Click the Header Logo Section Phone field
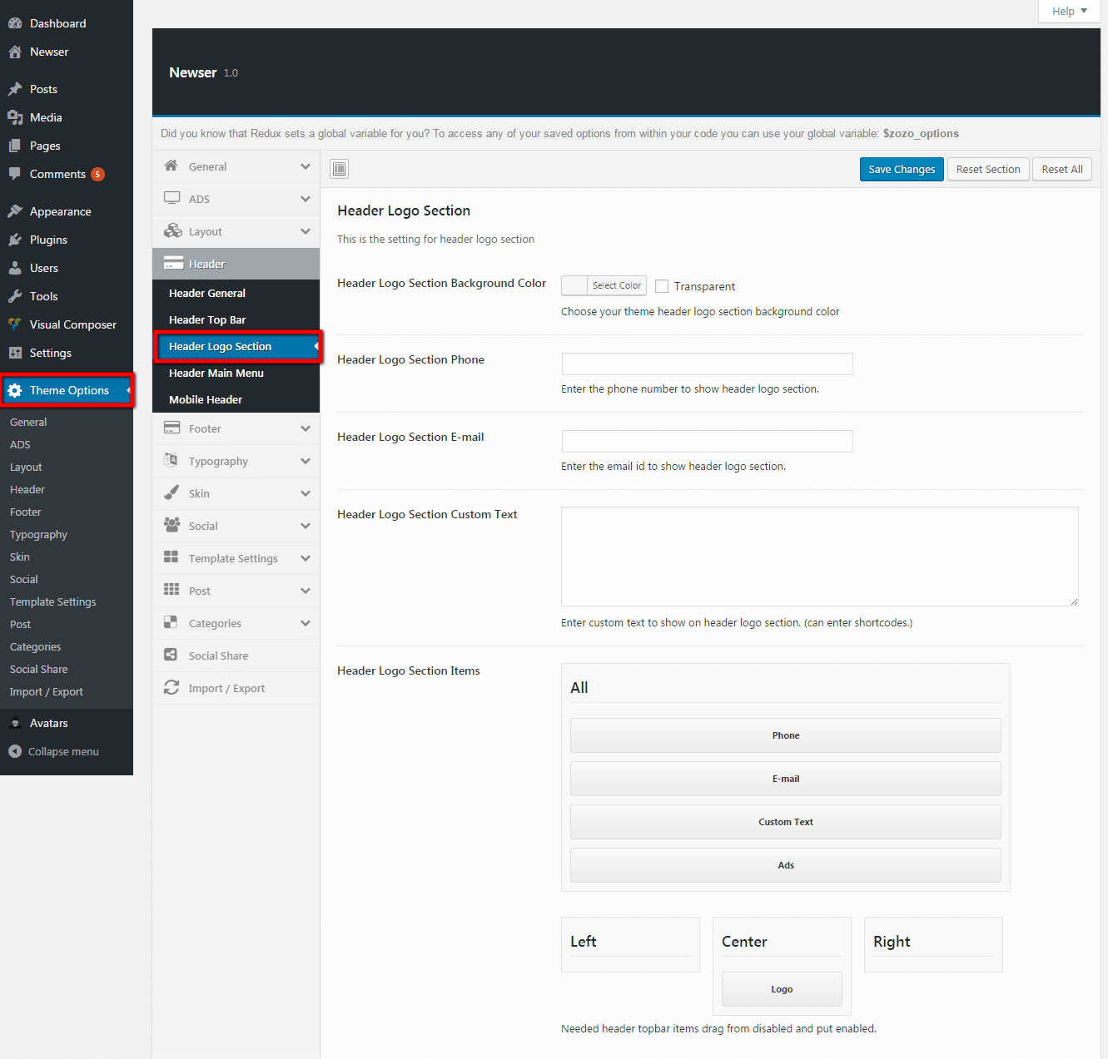This screenshot has height=1059, width=1108. 707,364
